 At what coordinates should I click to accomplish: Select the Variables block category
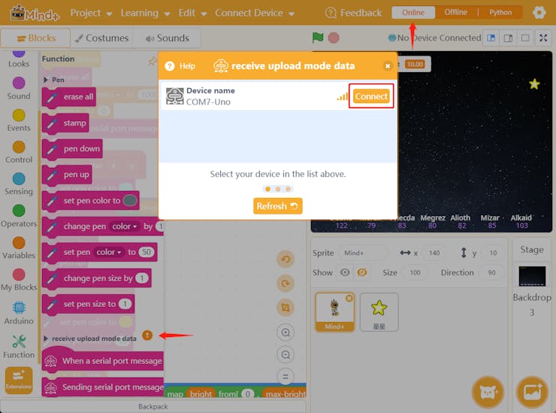[x=19, y=247]
